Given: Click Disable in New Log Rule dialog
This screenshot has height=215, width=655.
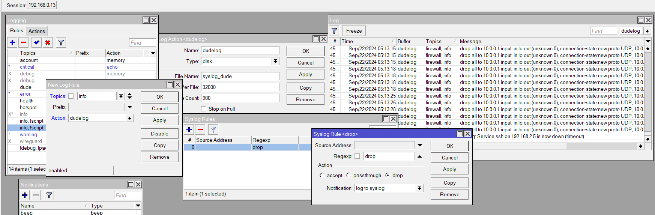Looking at the screenshot, I should [160, 134].
